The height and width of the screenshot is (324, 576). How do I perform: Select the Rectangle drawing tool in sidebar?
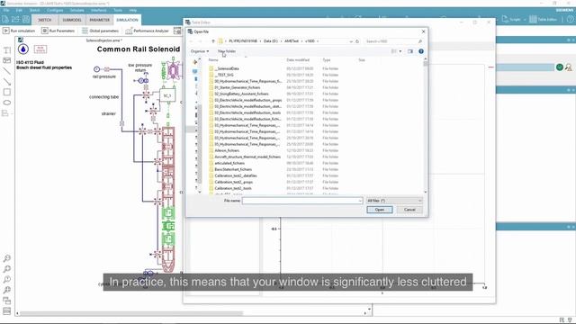(x=6, y=92)
